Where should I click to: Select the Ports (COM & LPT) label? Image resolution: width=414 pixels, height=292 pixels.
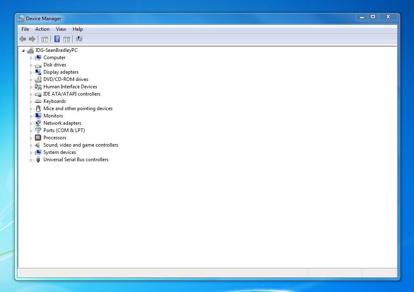(x=64, y=130)
